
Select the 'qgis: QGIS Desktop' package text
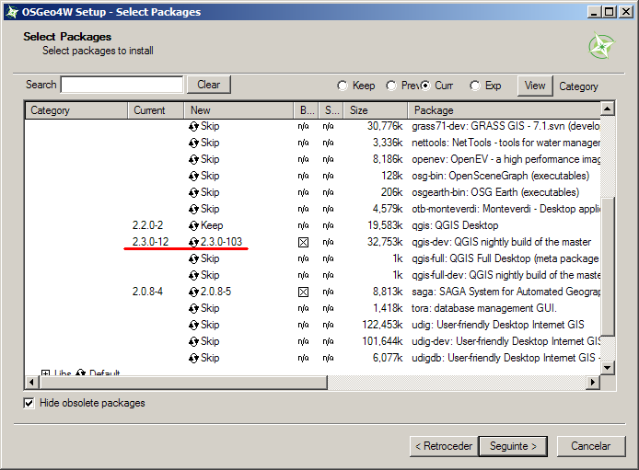pos(455,225)
